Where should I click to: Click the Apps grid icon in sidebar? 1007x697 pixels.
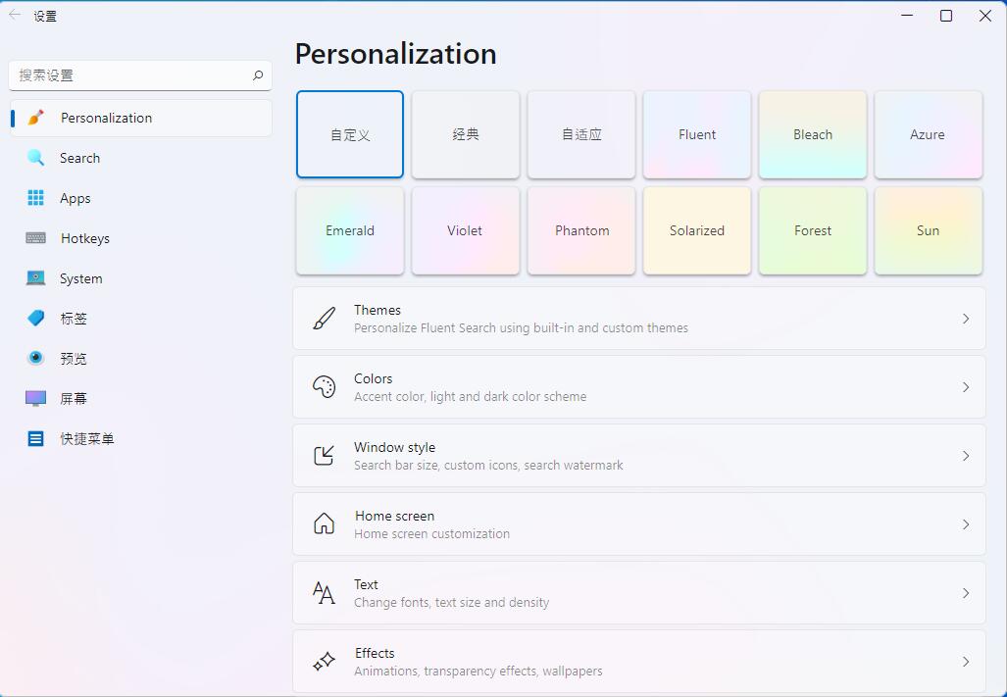[x=36, y=198]
